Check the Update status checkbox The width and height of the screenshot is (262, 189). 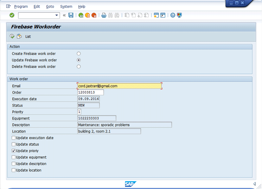click(14, 144)
